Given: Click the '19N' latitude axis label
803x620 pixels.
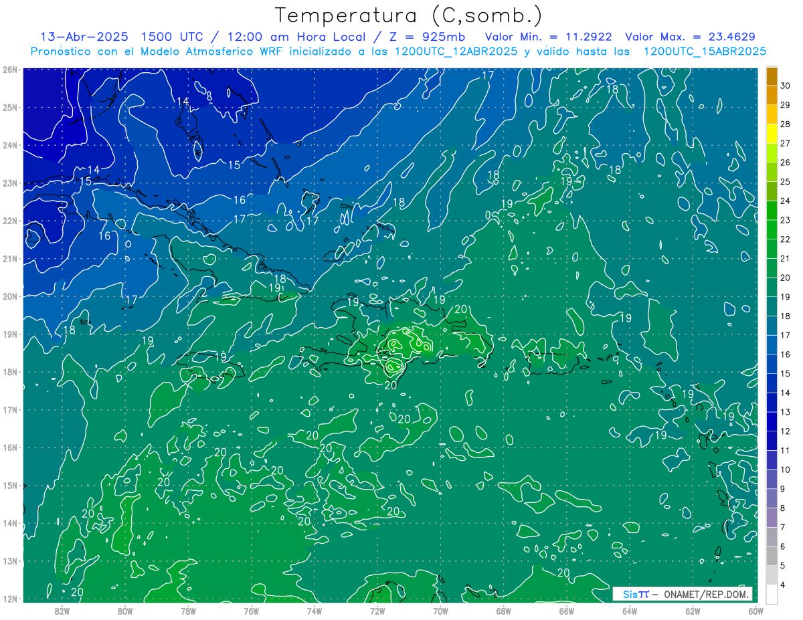Looking at the screenshot, I should tap(10, 334).
